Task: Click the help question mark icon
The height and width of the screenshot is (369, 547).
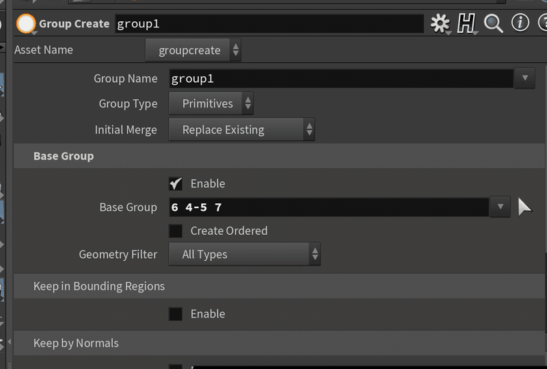Action: pos(542,23)
